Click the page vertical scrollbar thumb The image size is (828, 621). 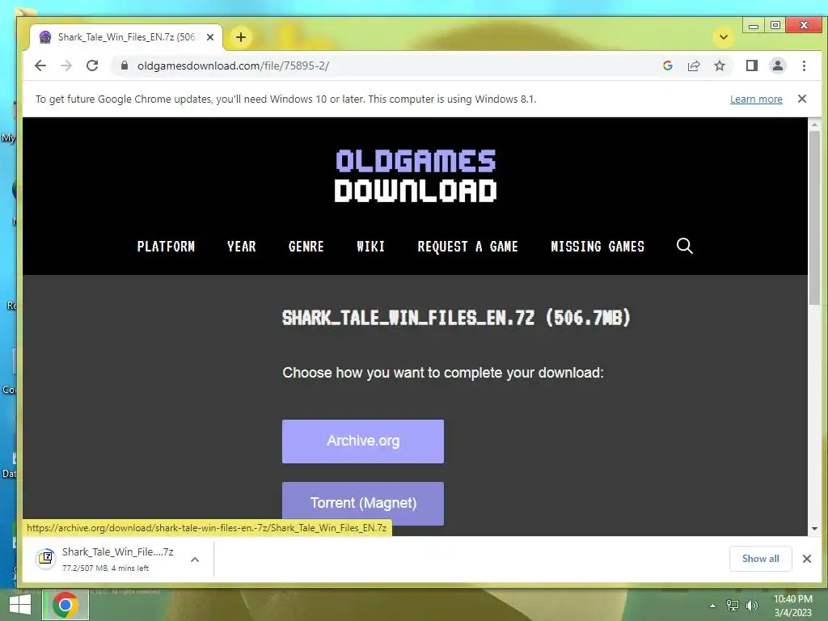(x=815, y=218)
